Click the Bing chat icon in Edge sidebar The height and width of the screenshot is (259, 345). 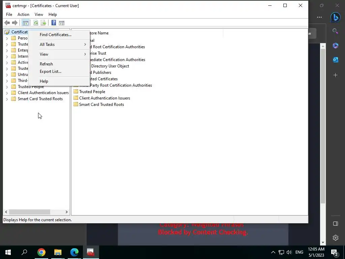tap(335, 17)
